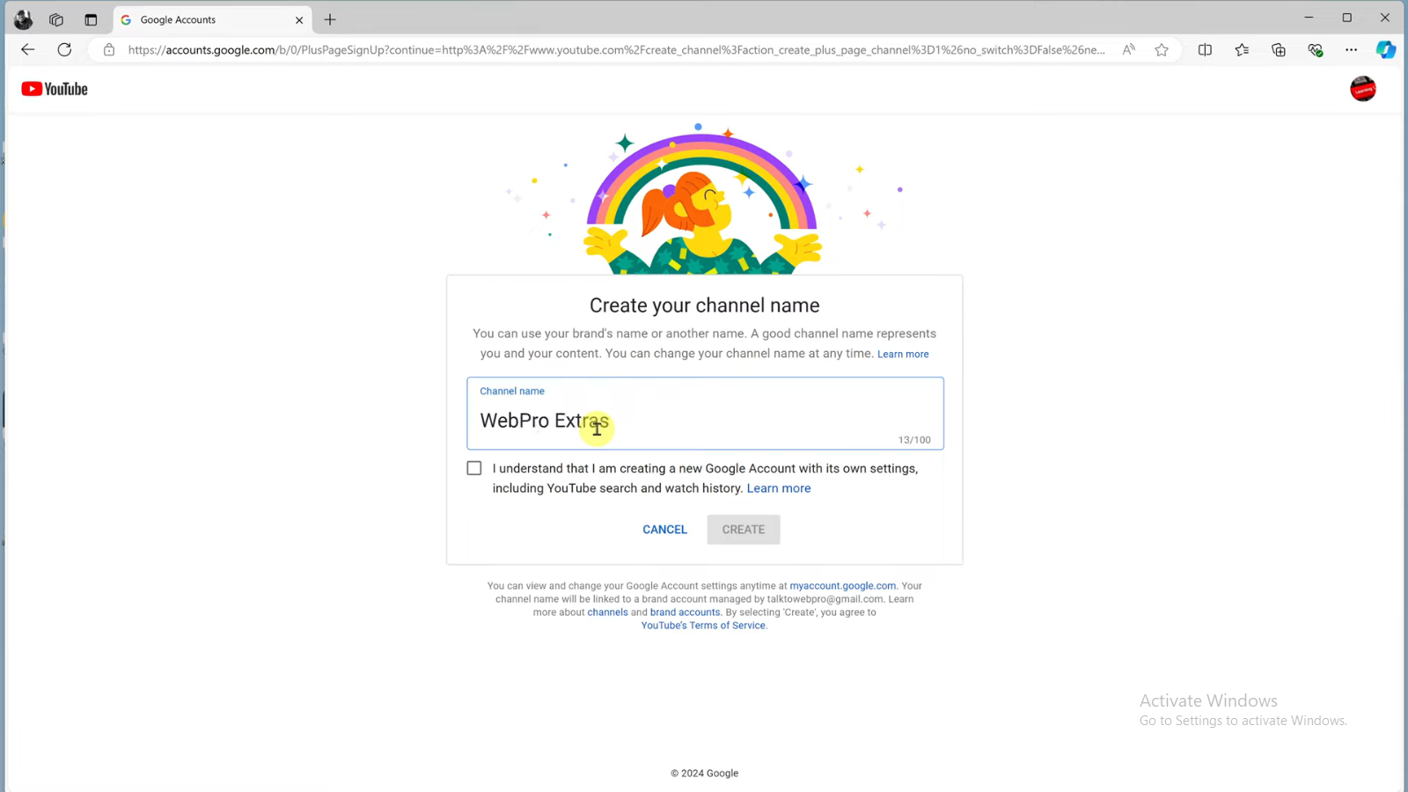Open the Collections icon

pyautogui.click(x=1278, y=50)
